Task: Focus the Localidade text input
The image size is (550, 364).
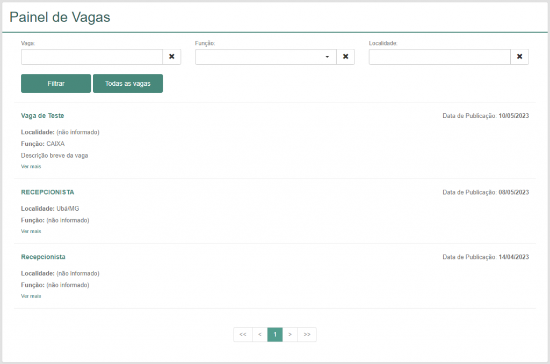Action: click(x=439, y=57)
